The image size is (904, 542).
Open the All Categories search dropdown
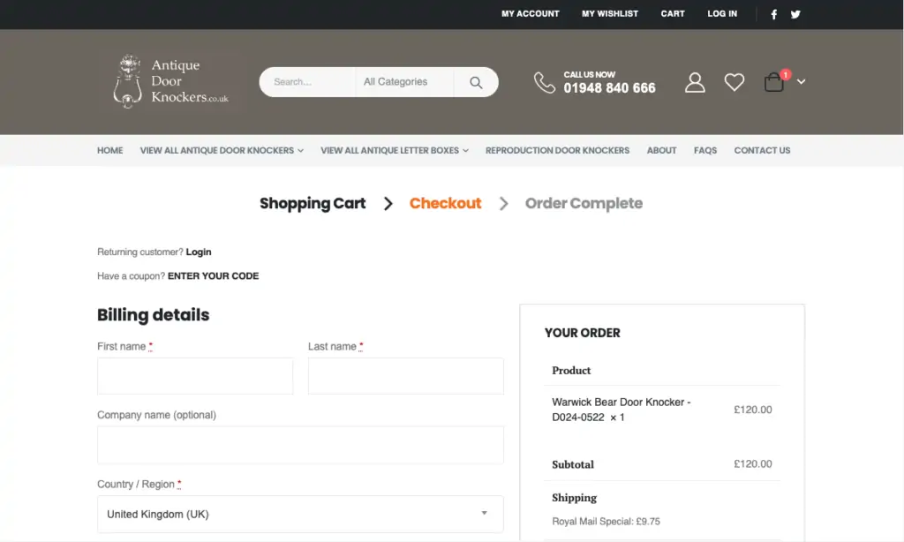tap(404, 82)
